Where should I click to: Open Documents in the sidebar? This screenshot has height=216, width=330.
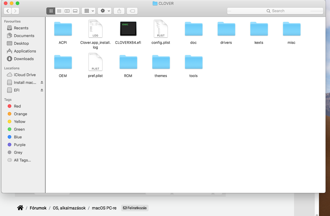21,36
